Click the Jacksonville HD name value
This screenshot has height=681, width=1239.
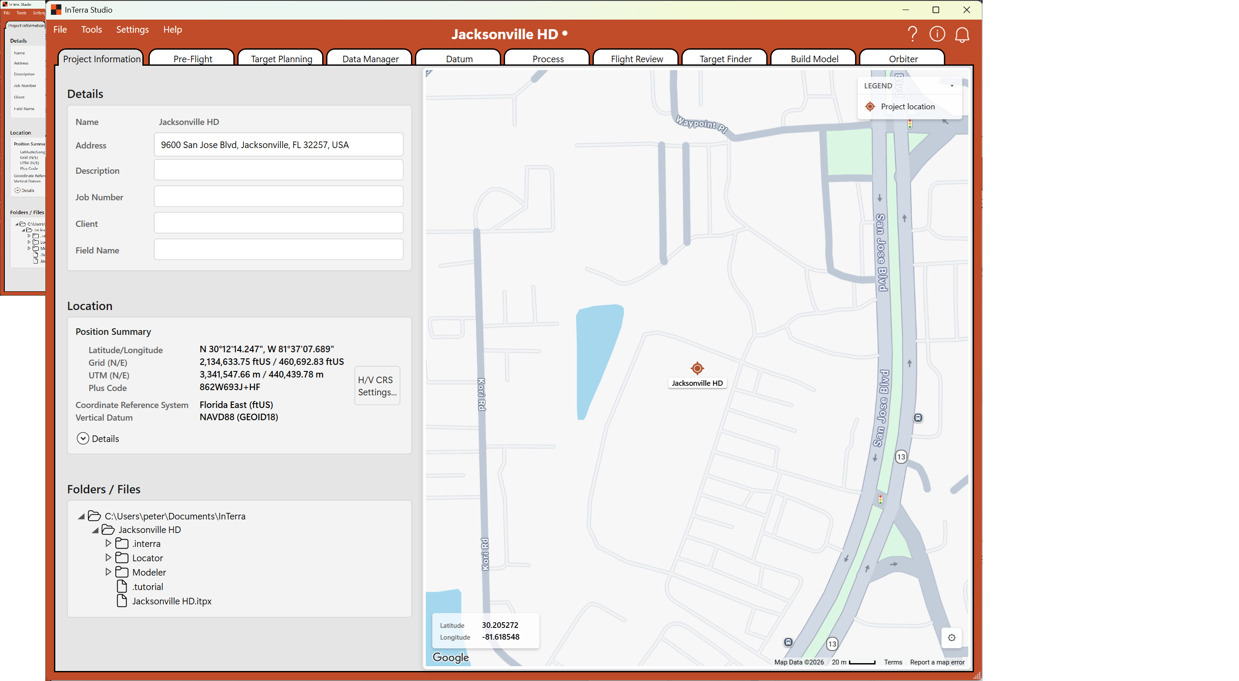click(189, 122)
